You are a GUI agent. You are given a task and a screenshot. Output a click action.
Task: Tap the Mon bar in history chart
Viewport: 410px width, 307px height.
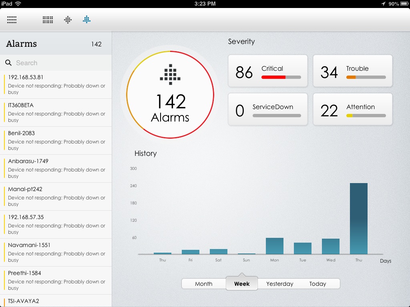275,246
